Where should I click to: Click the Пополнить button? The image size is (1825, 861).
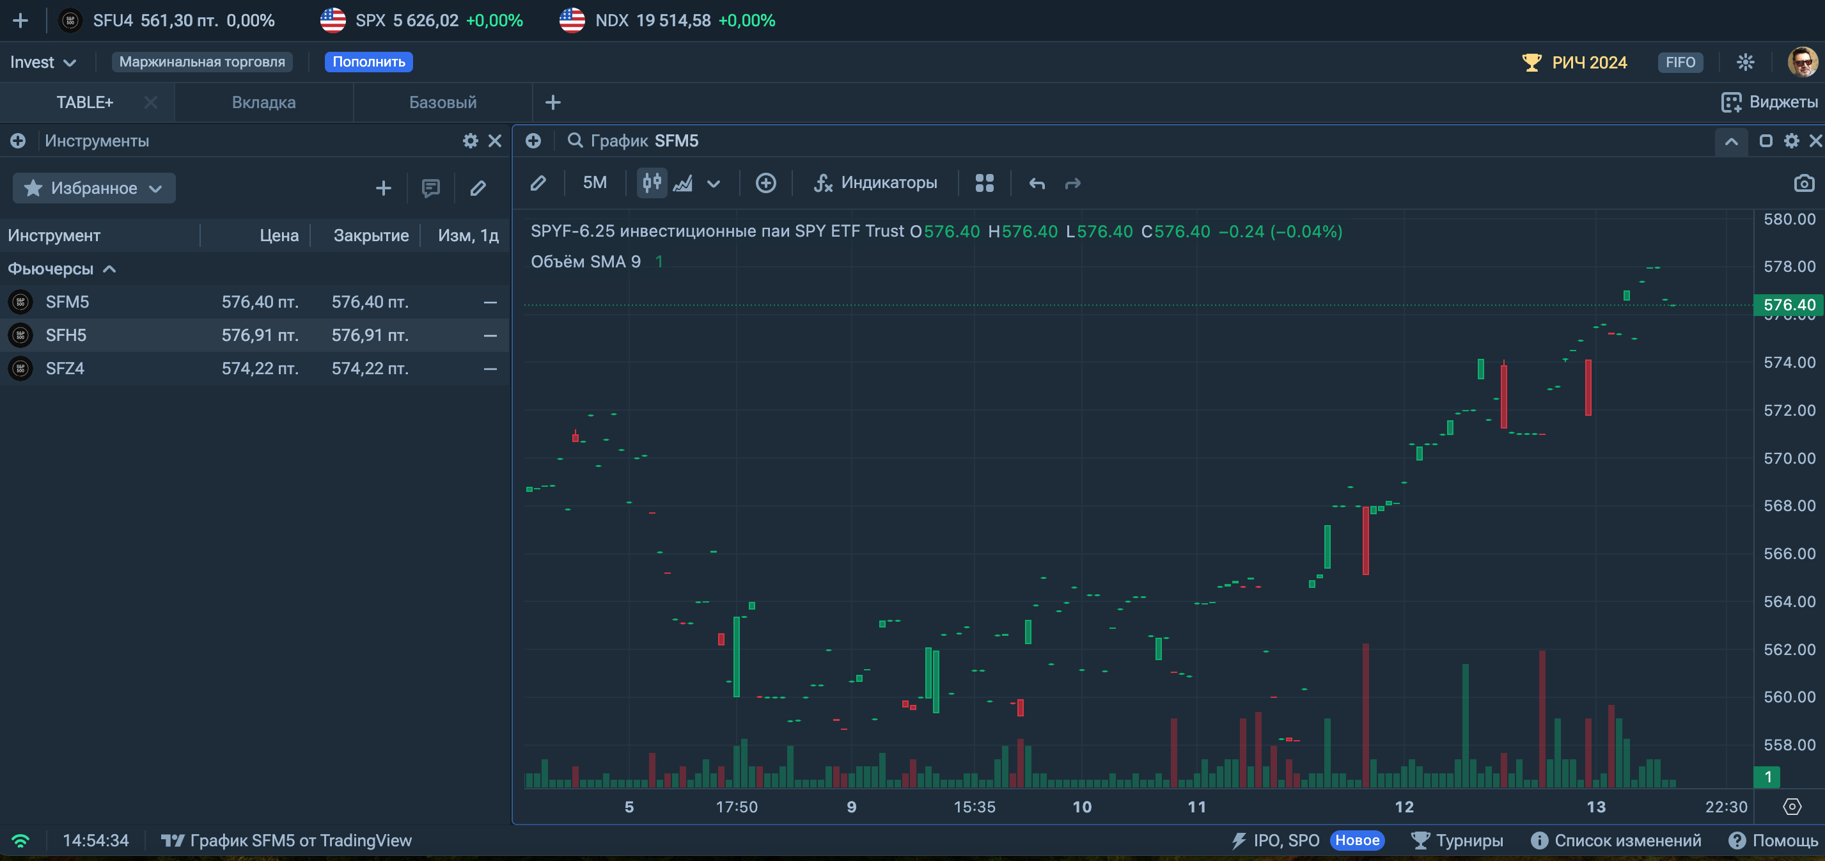click(369, 61)
